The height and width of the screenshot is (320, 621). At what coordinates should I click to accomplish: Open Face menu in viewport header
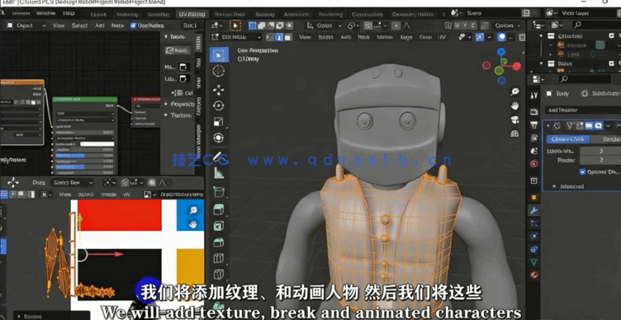[425, 37]
